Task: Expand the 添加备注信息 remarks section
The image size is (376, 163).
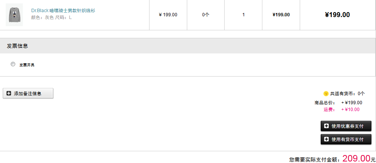Action: tap(28, 93)
